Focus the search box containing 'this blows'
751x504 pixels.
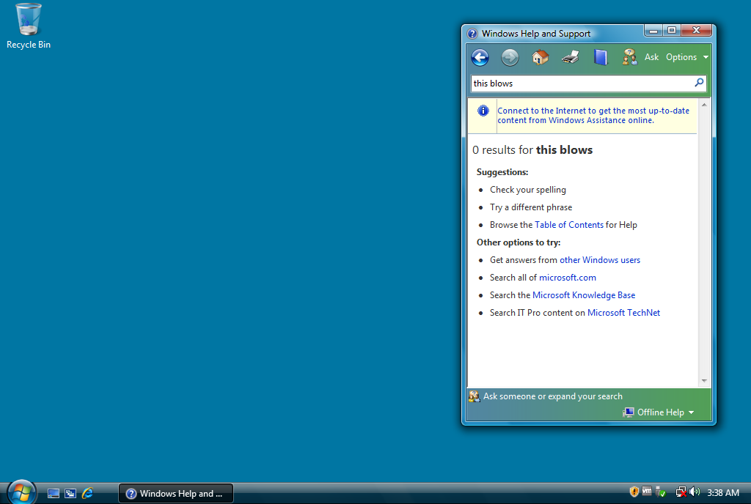582,84
